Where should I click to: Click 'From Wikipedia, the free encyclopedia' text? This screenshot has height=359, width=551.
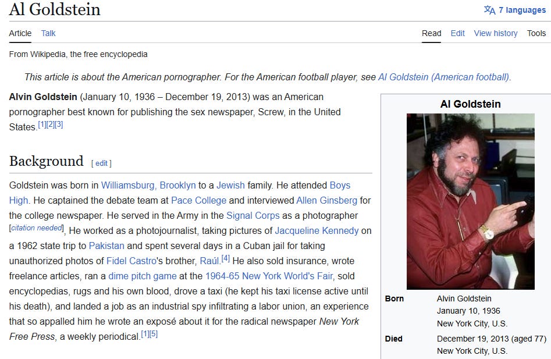79,54
